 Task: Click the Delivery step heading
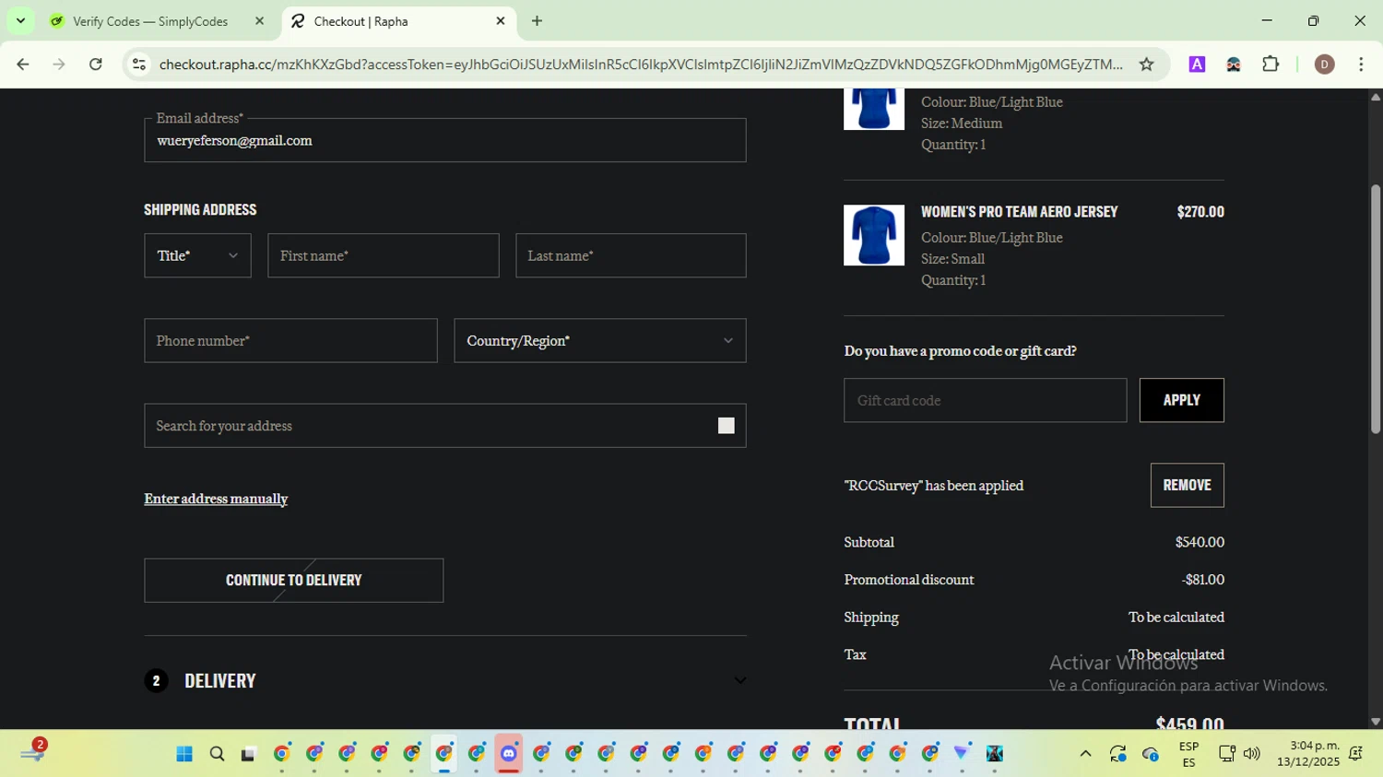220,681
